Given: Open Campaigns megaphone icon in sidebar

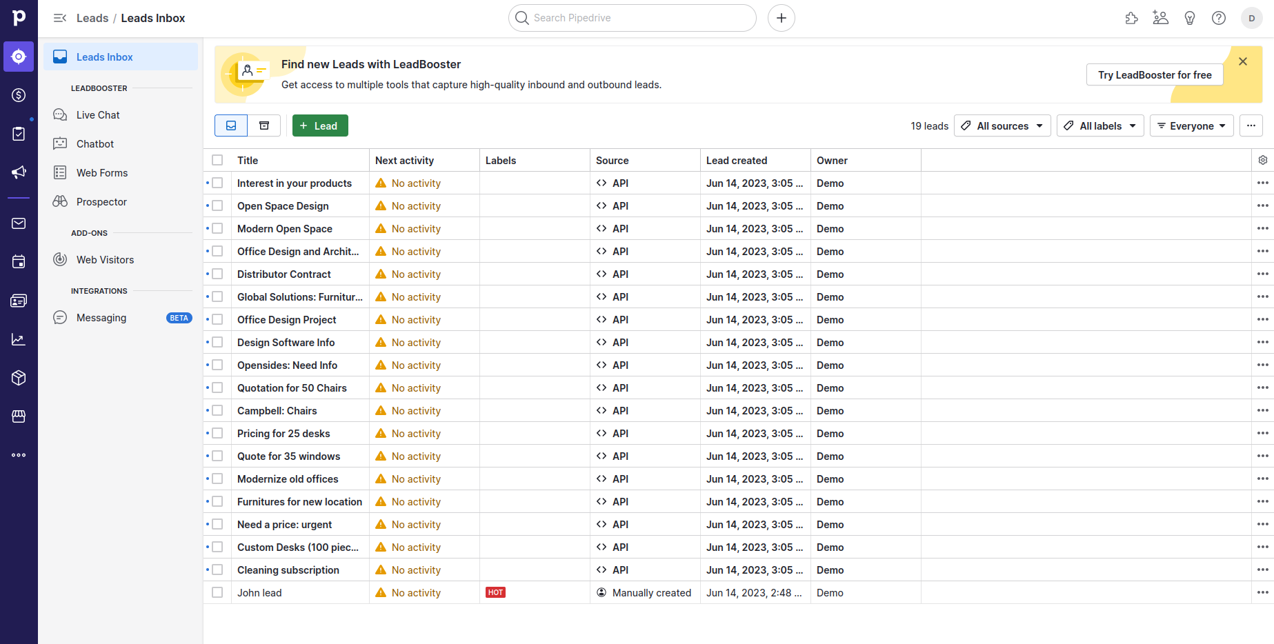Looking at the screenshot, I should coord(19,172).
